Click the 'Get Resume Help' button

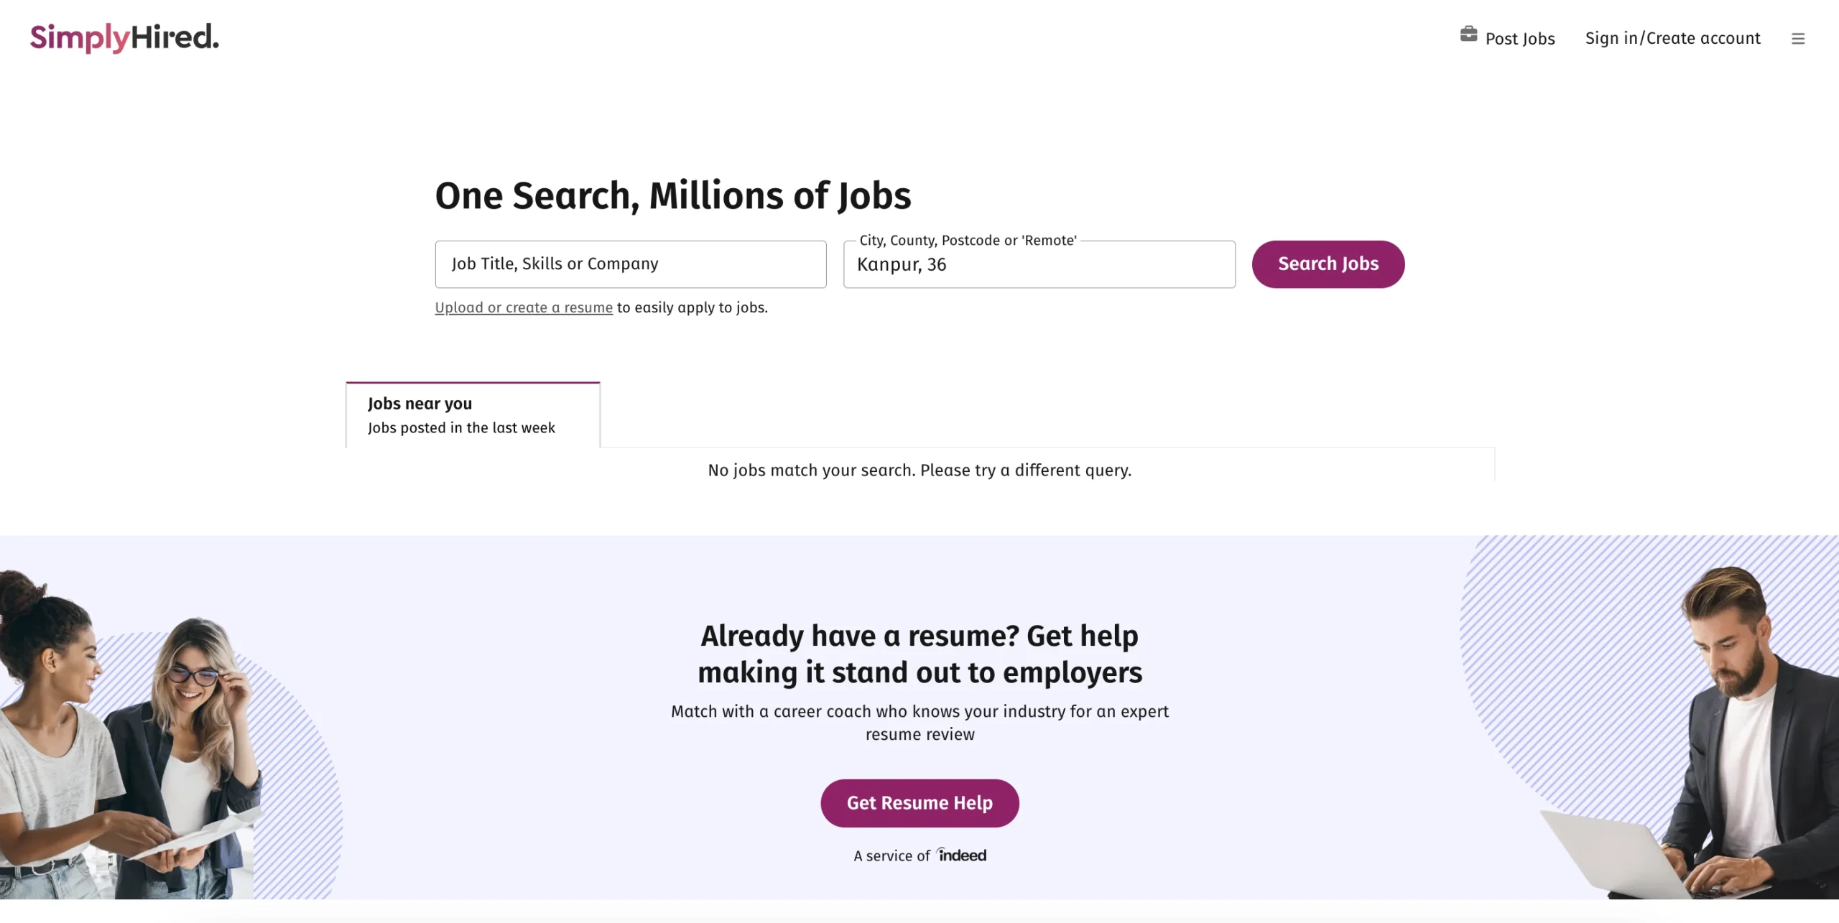919,803
